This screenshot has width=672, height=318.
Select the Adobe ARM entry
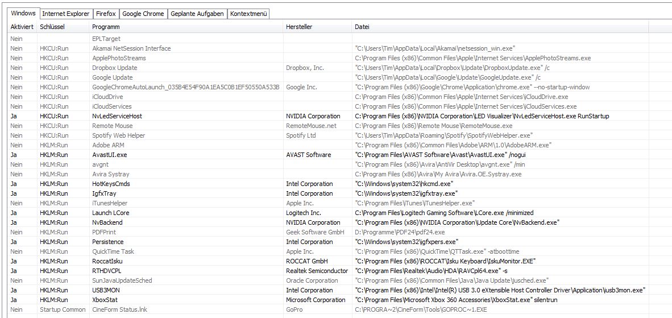(x=109, y=145)
